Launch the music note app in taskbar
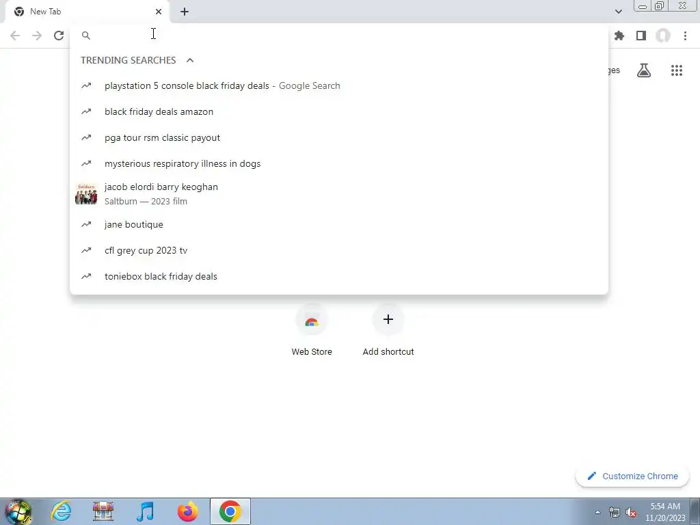This screenshot has height=525, width=700. [145, 511]
